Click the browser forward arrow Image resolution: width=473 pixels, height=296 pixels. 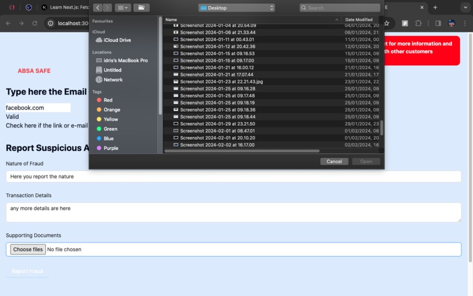click(x=21, y=23)
